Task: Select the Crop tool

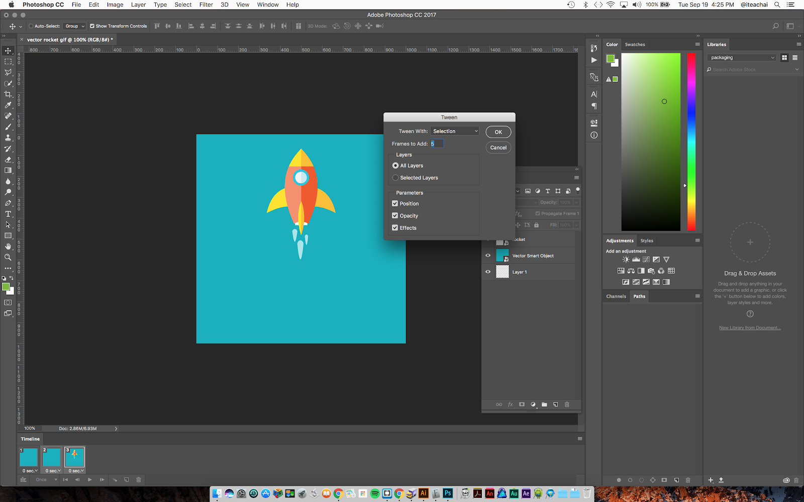Action: (8, 94)
